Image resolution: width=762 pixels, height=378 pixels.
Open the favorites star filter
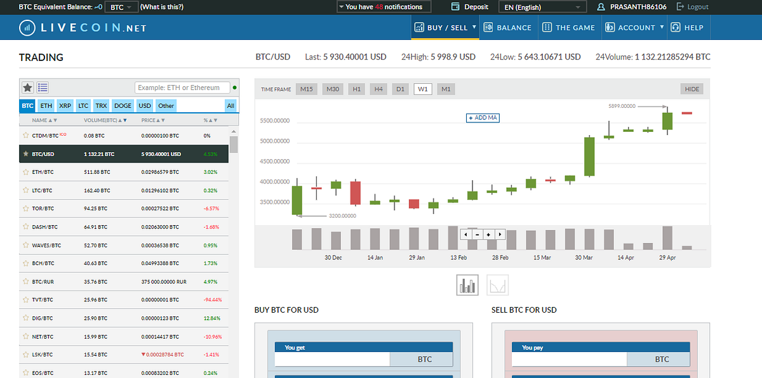coord(26,87)
